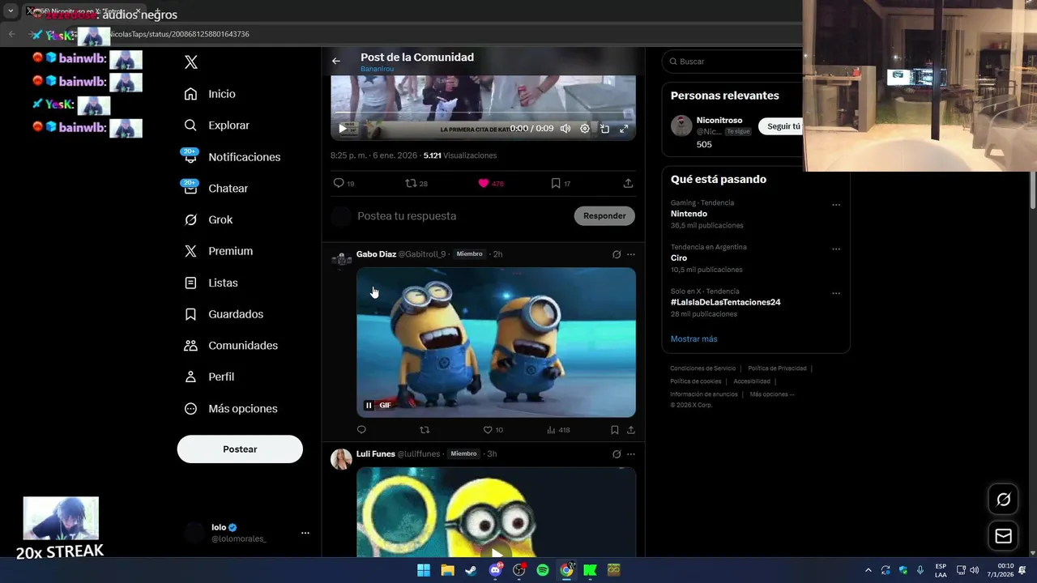Open Discord from the taskbar
This screenshot has width=1037, height=583.
point(495,570)
